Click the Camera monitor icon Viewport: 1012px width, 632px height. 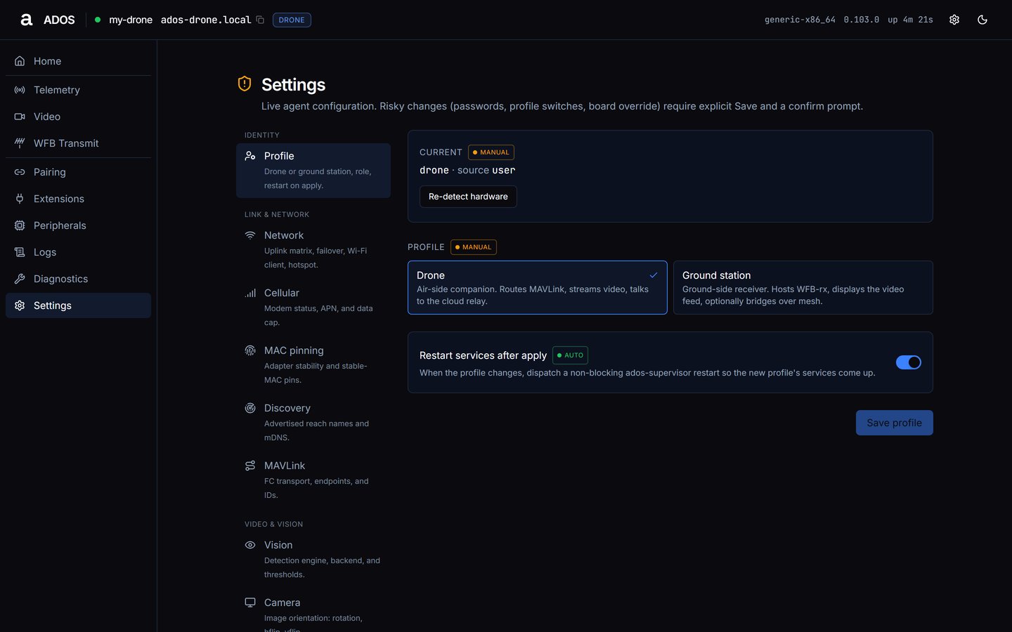point(250,603)
